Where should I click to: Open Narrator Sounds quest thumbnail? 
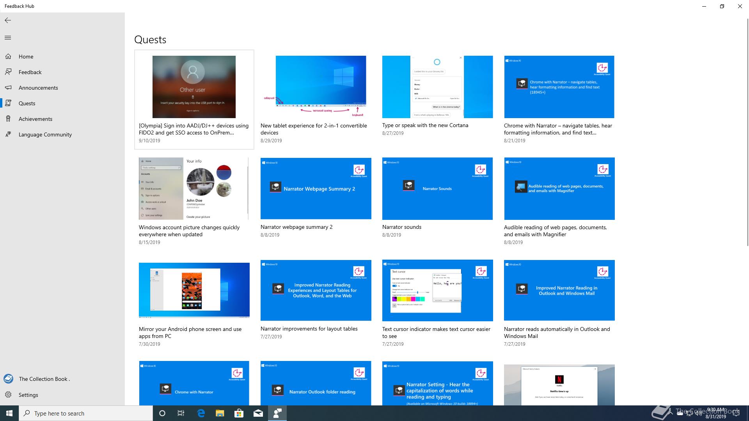[x=437, y=189]
